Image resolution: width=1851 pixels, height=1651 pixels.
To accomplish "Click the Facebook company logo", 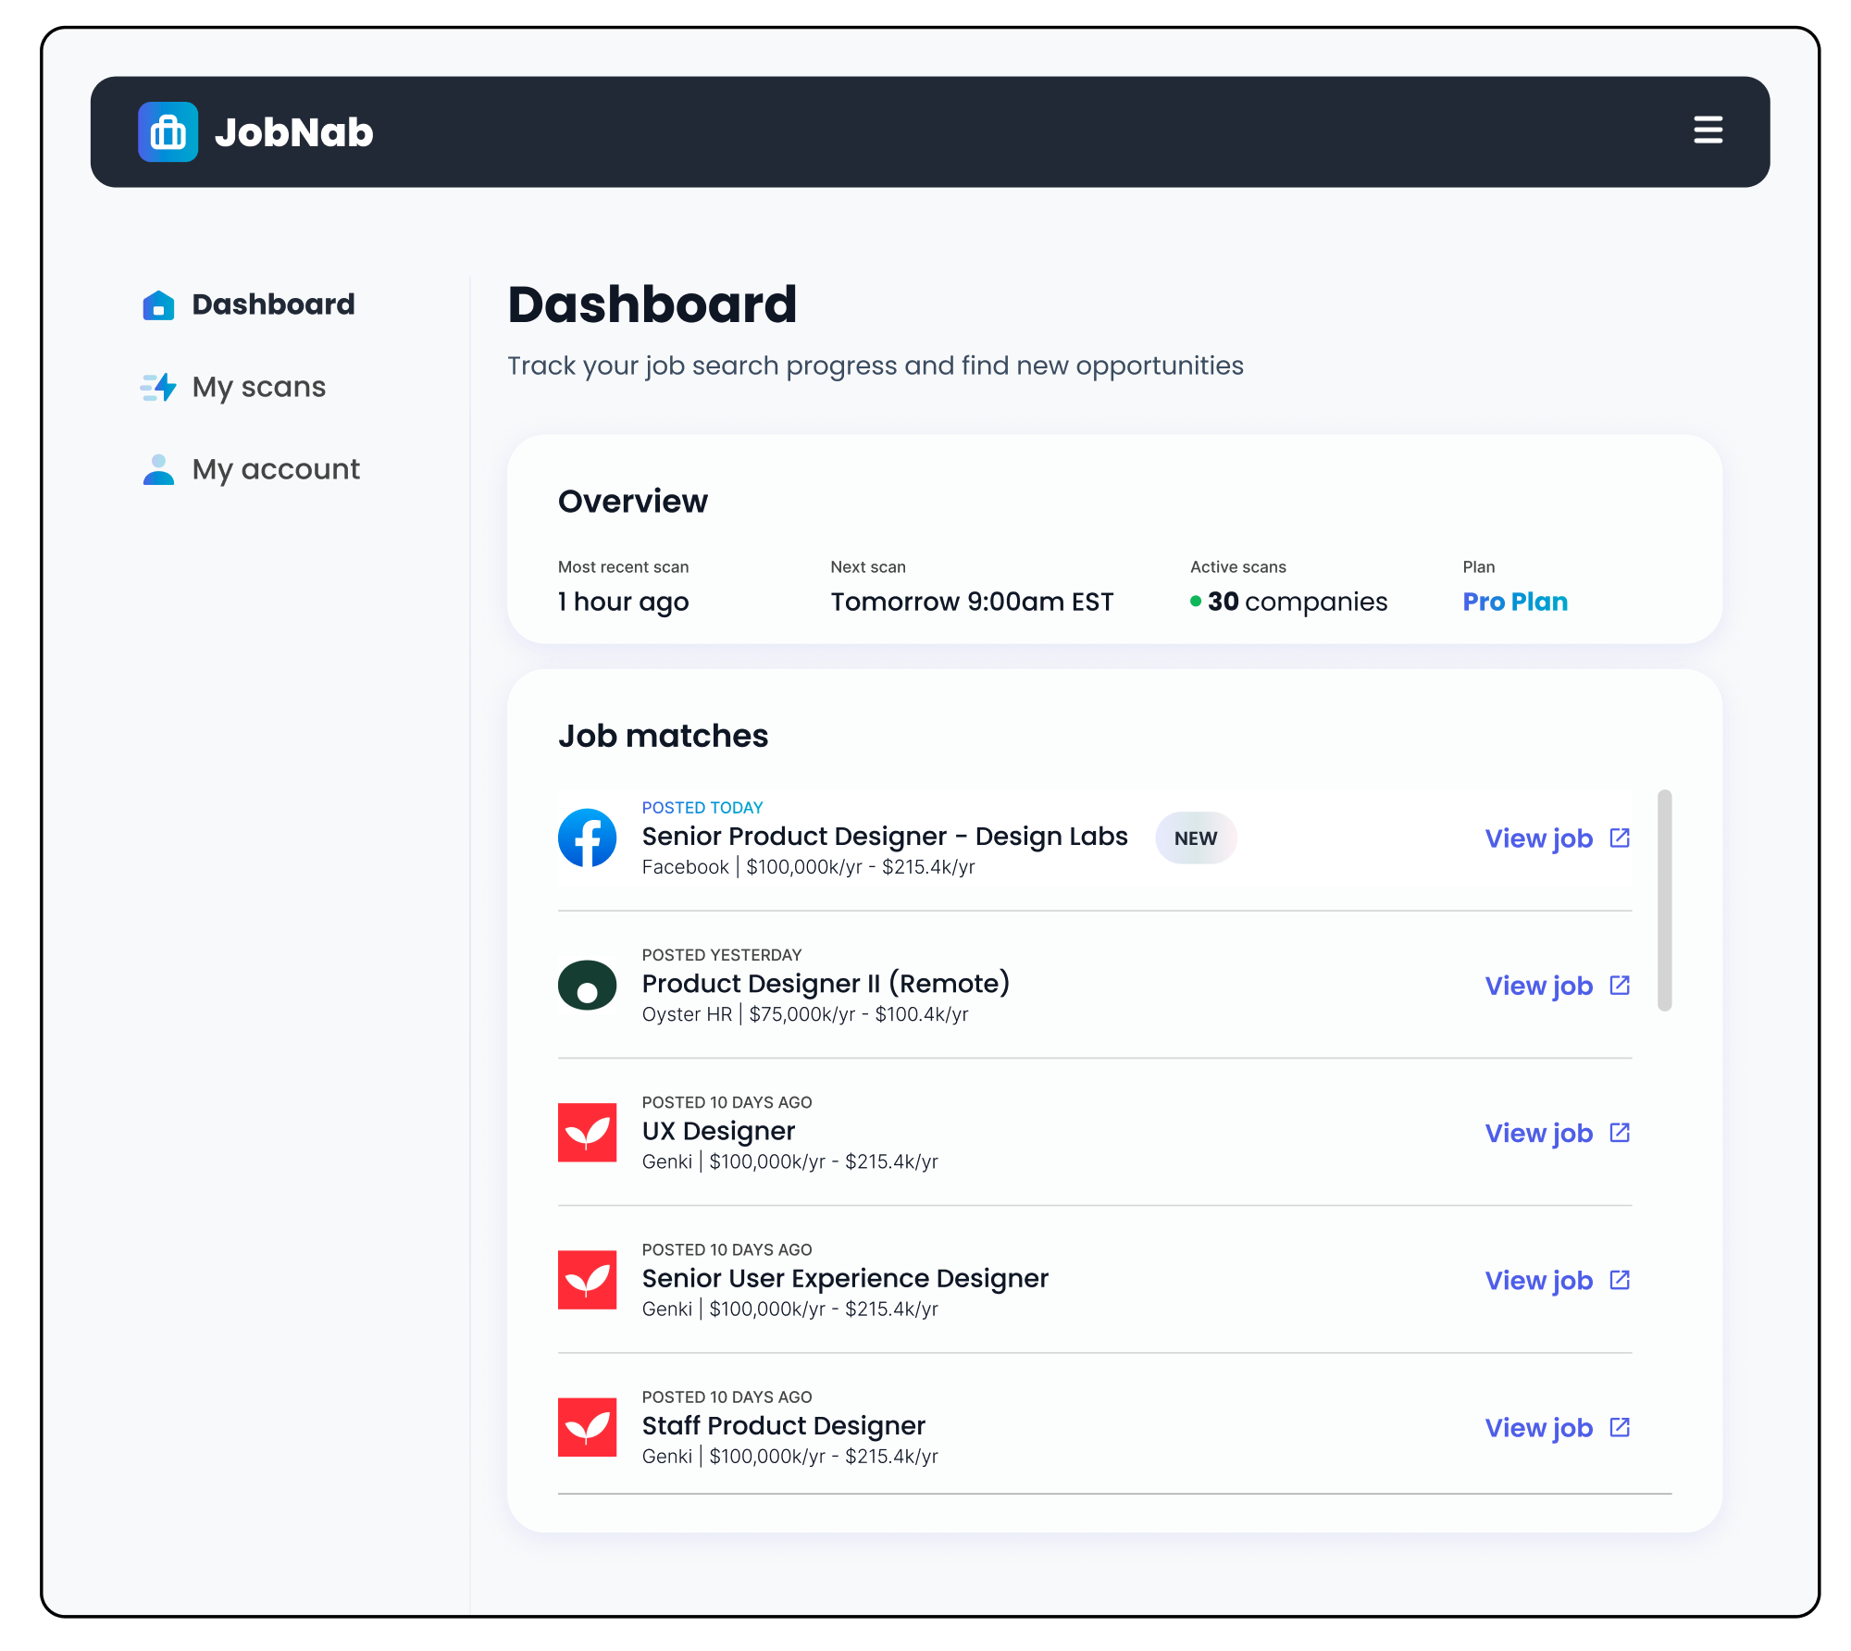I will coord(587,838).
